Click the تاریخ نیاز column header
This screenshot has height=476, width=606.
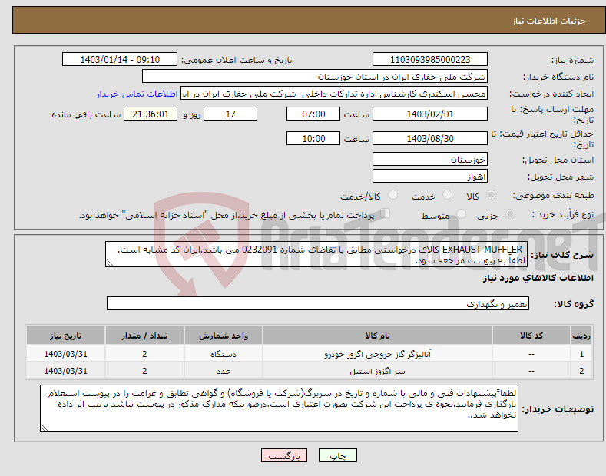pyautogui.click(x=66, y=336)
